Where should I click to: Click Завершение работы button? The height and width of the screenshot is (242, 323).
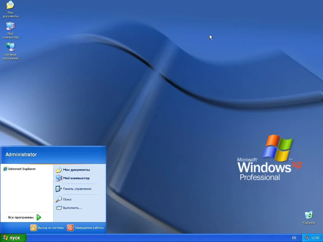(86, 228)
